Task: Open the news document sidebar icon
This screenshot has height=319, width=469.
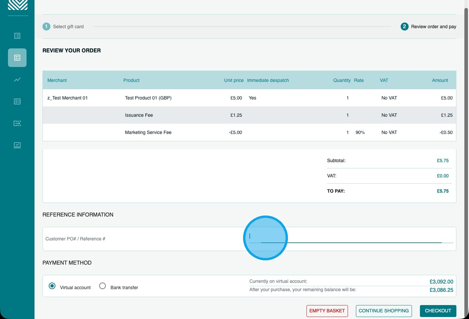Action: (17, 101)
